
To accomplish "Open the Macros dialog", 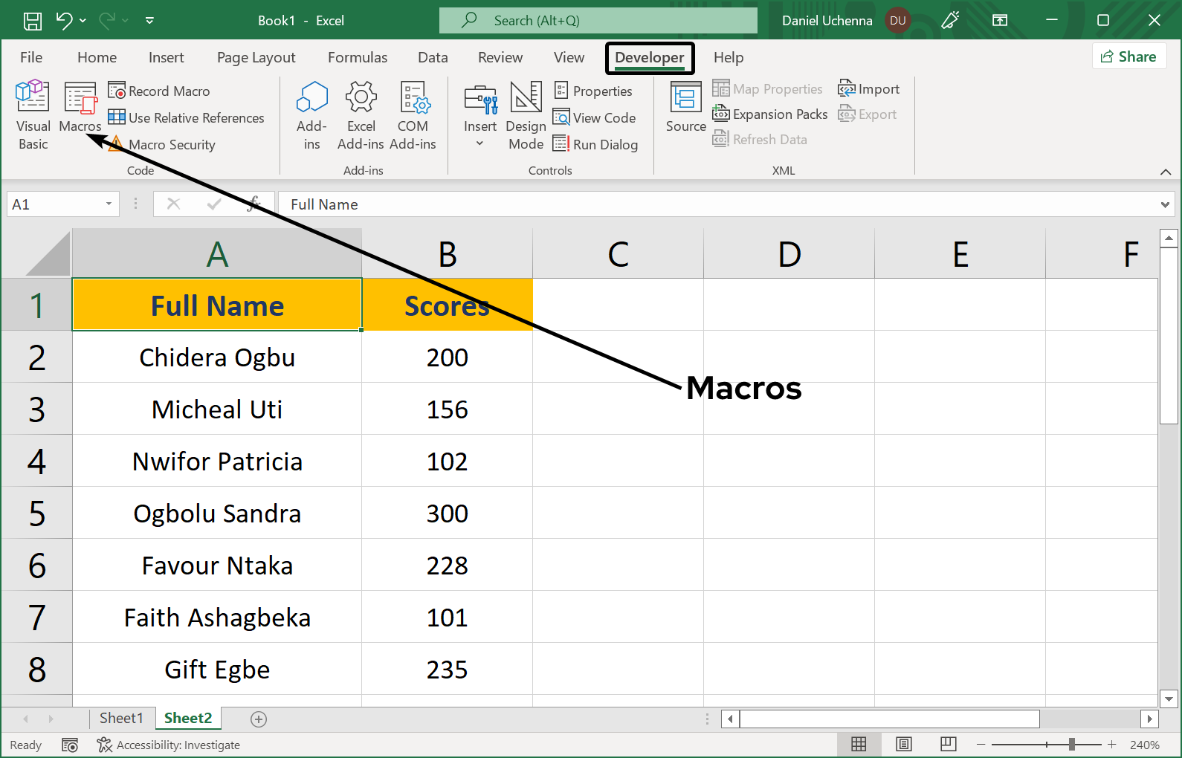I will point(80,108).
